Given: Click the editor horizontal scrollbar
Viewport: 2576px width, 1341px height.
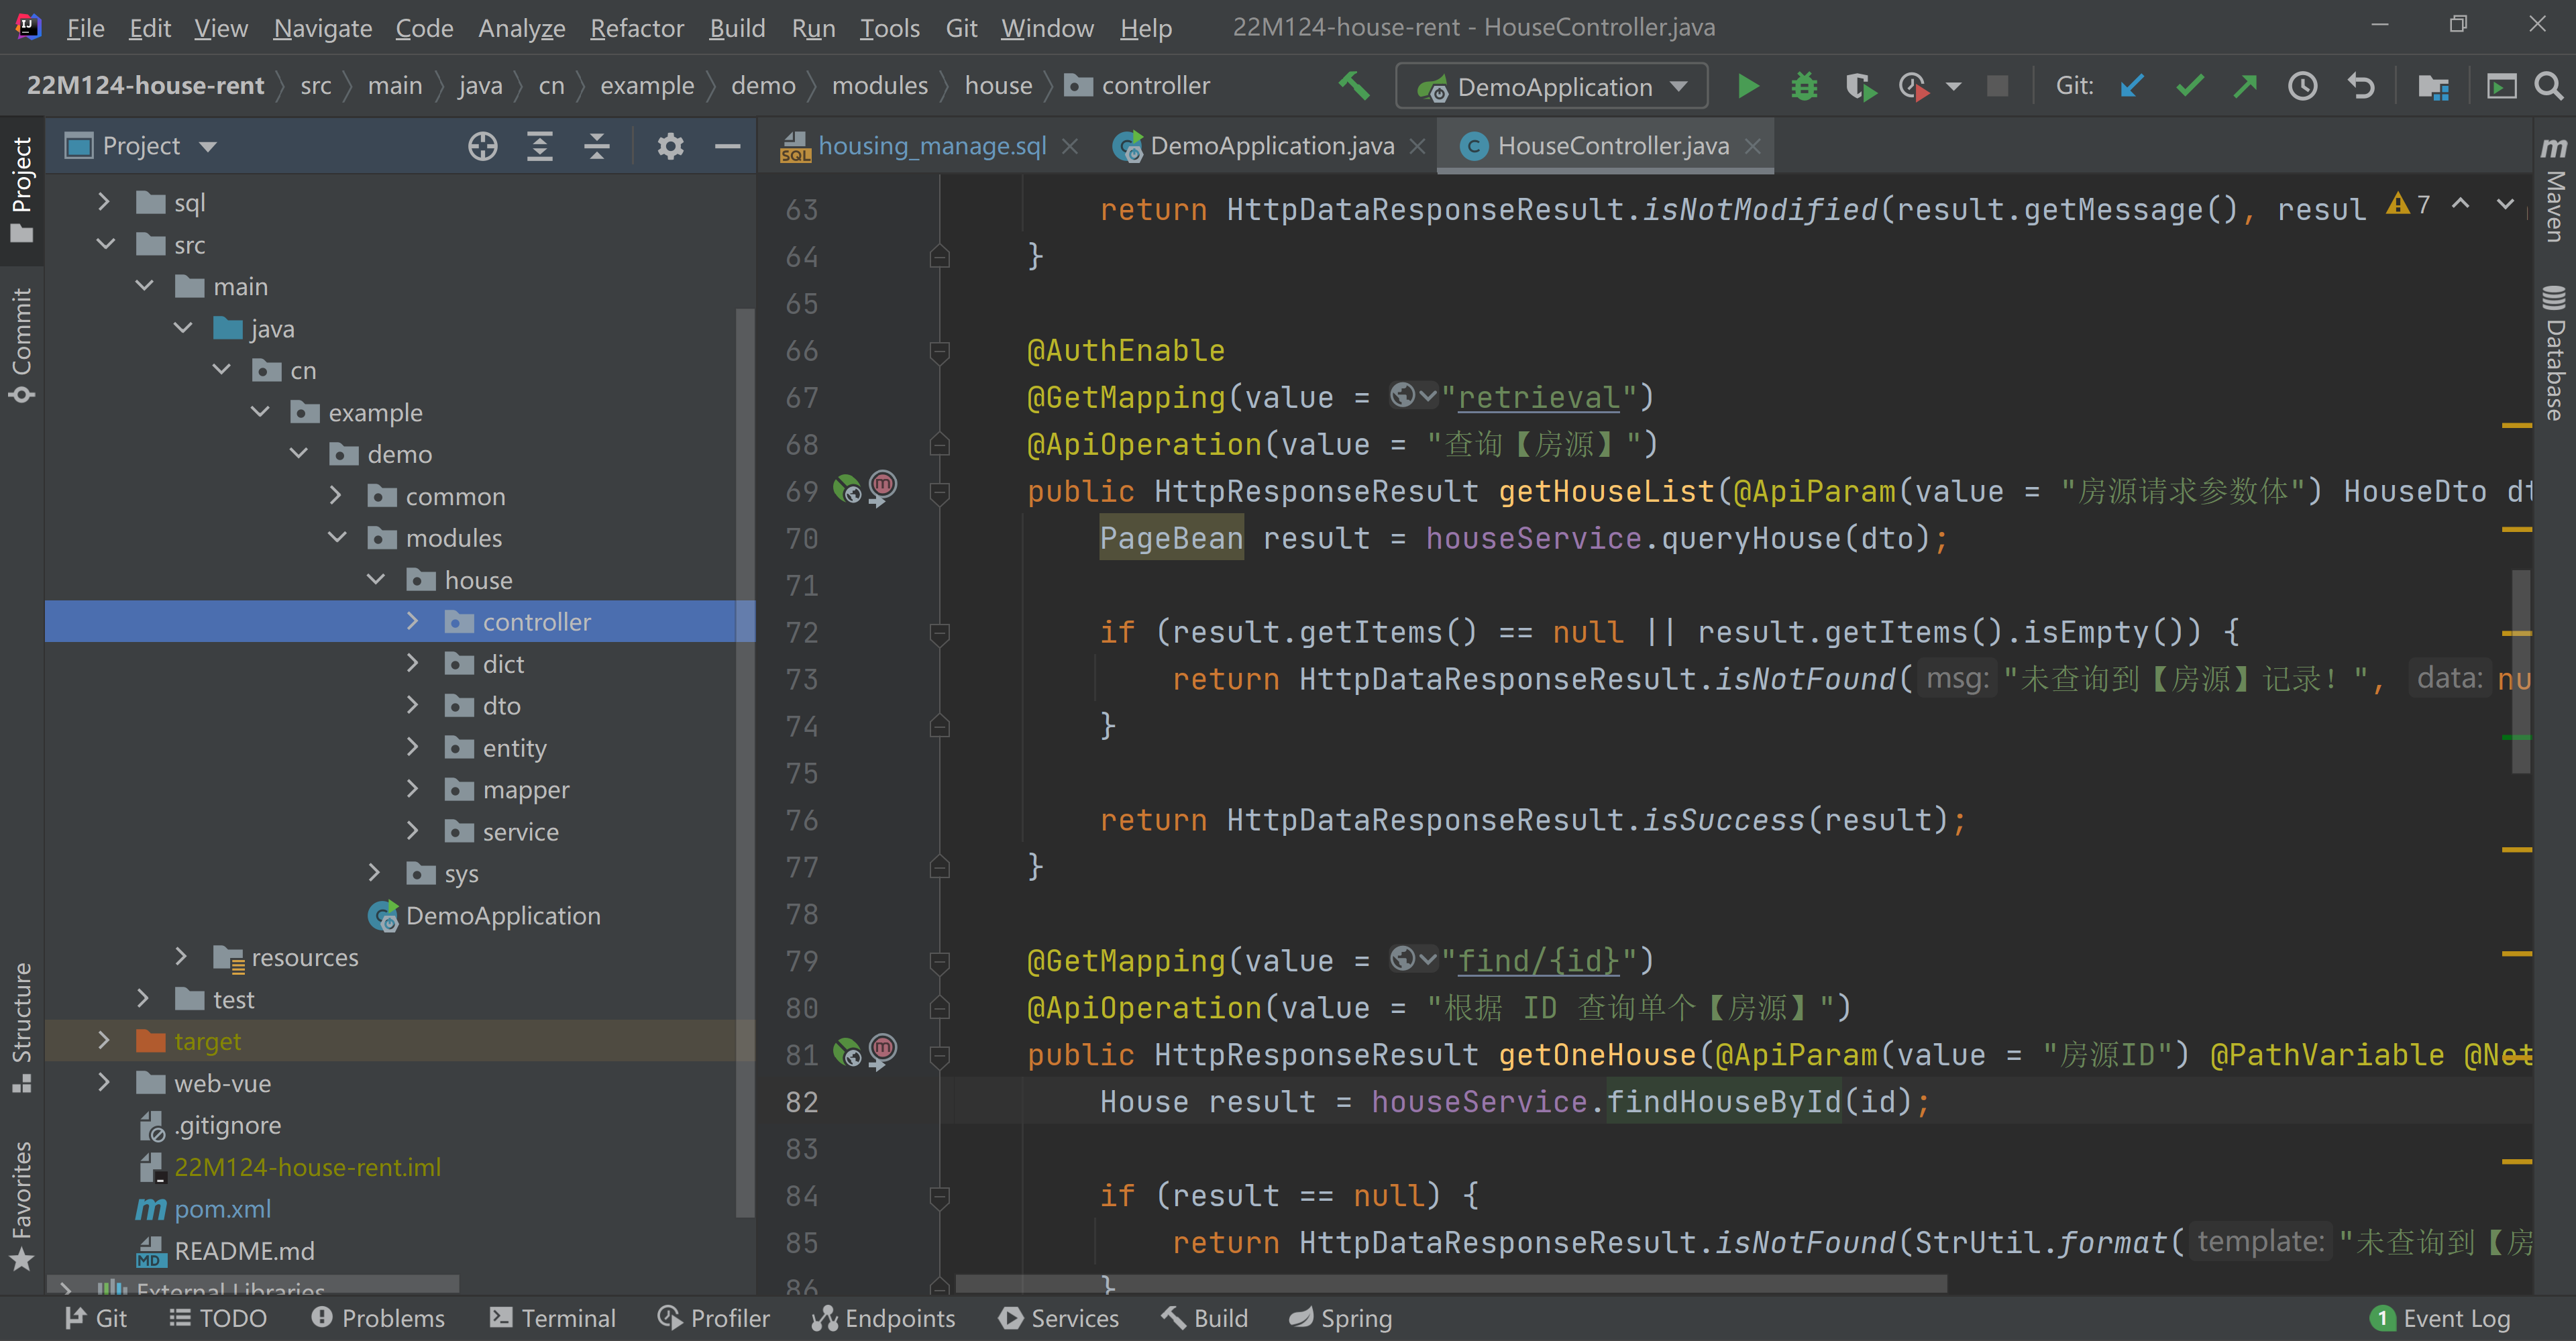Looking at the screenshot, I should [1451, 1283].
